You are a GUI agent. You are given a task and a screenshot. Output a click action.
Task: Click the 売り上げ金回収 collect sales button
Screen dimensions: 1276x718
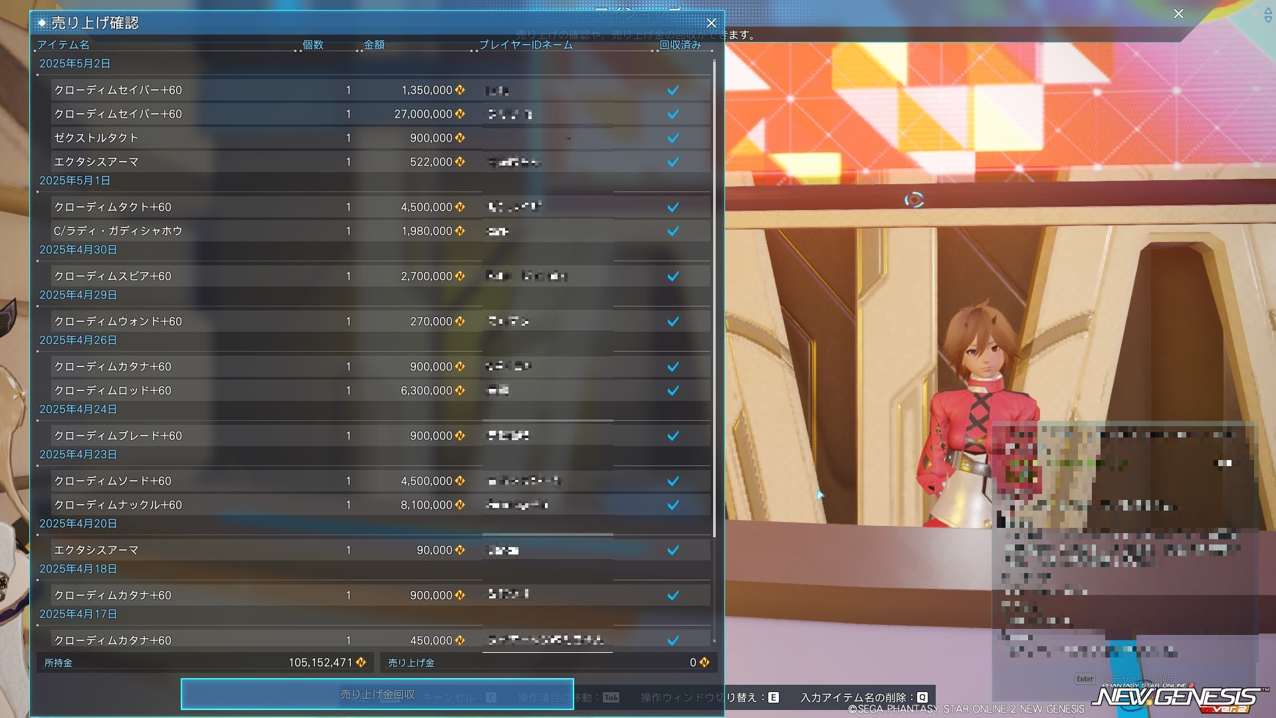[x=377, y=694]
